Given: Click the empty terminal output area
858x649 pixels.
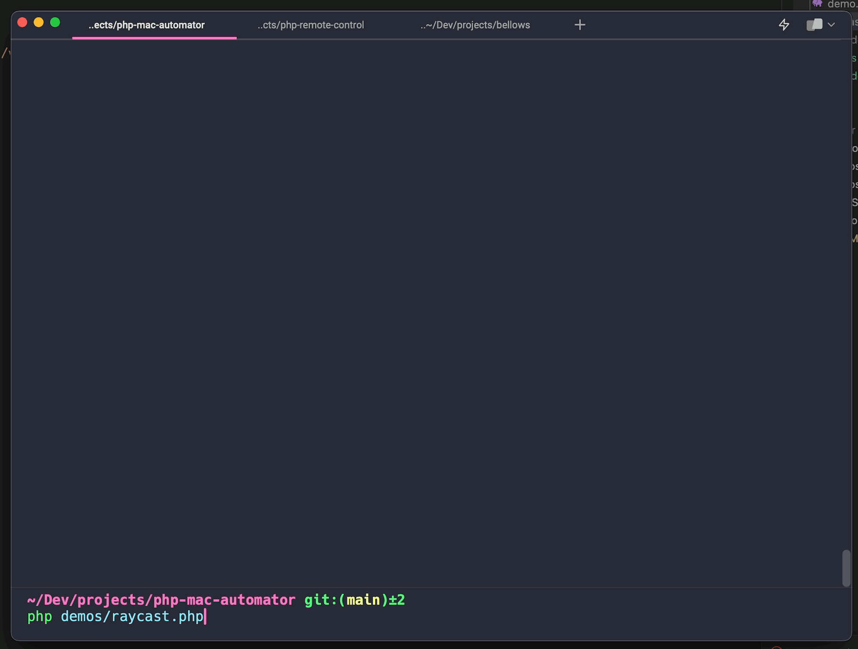Looking at the screenshot, I should (x=429, y=300).
